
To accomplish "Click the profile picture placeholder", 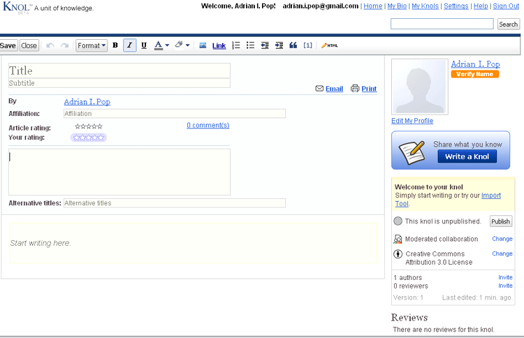I will click(x=420, y=87).
